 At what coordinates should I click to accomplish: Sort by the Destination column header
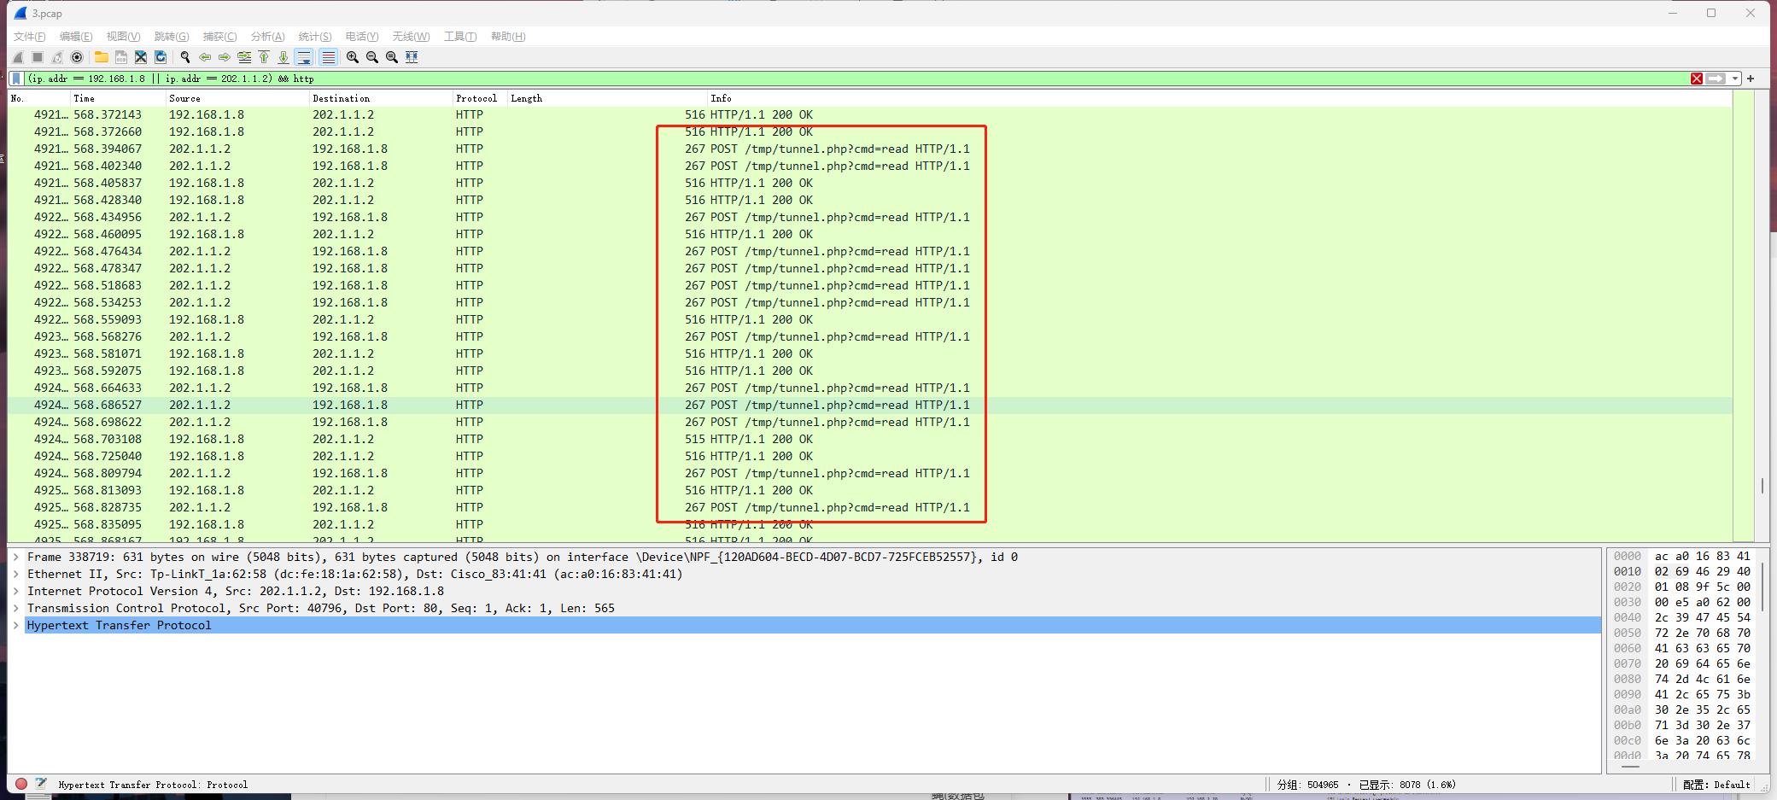[381, 98]
